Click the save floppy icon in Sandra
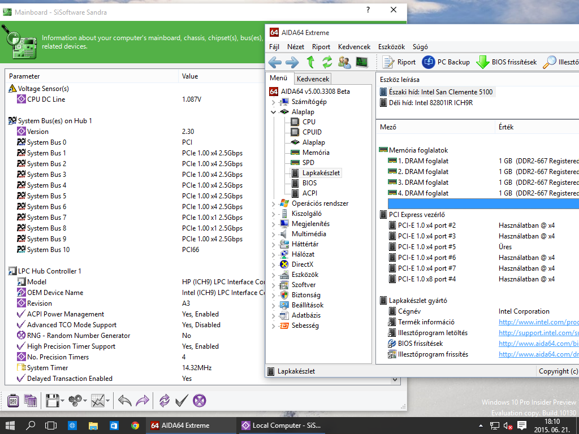 pos(53,401)
